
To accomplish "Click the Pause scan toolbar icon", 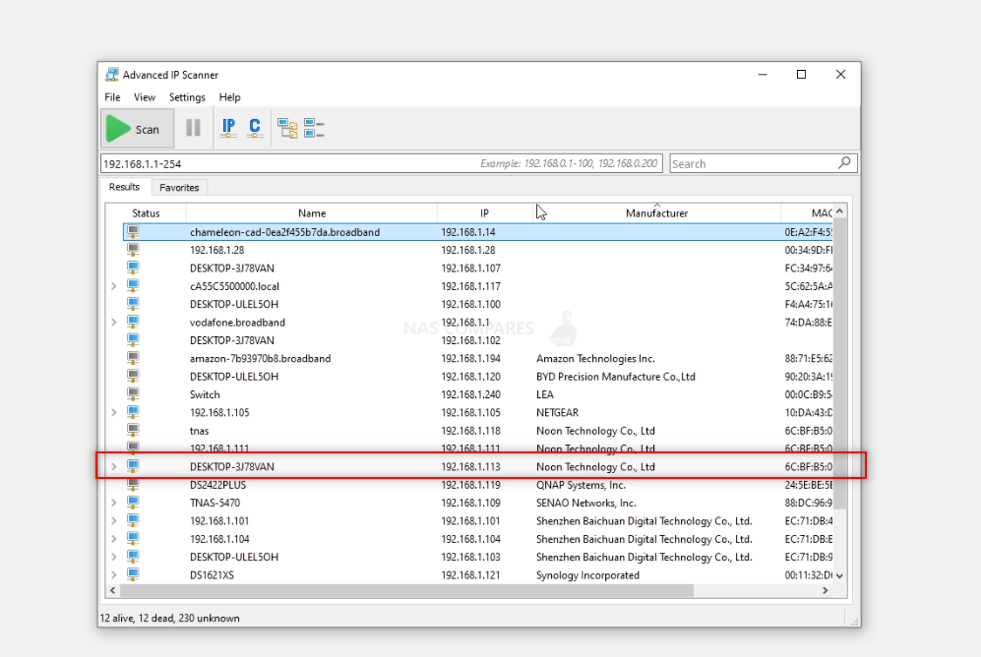I will 193,128.
